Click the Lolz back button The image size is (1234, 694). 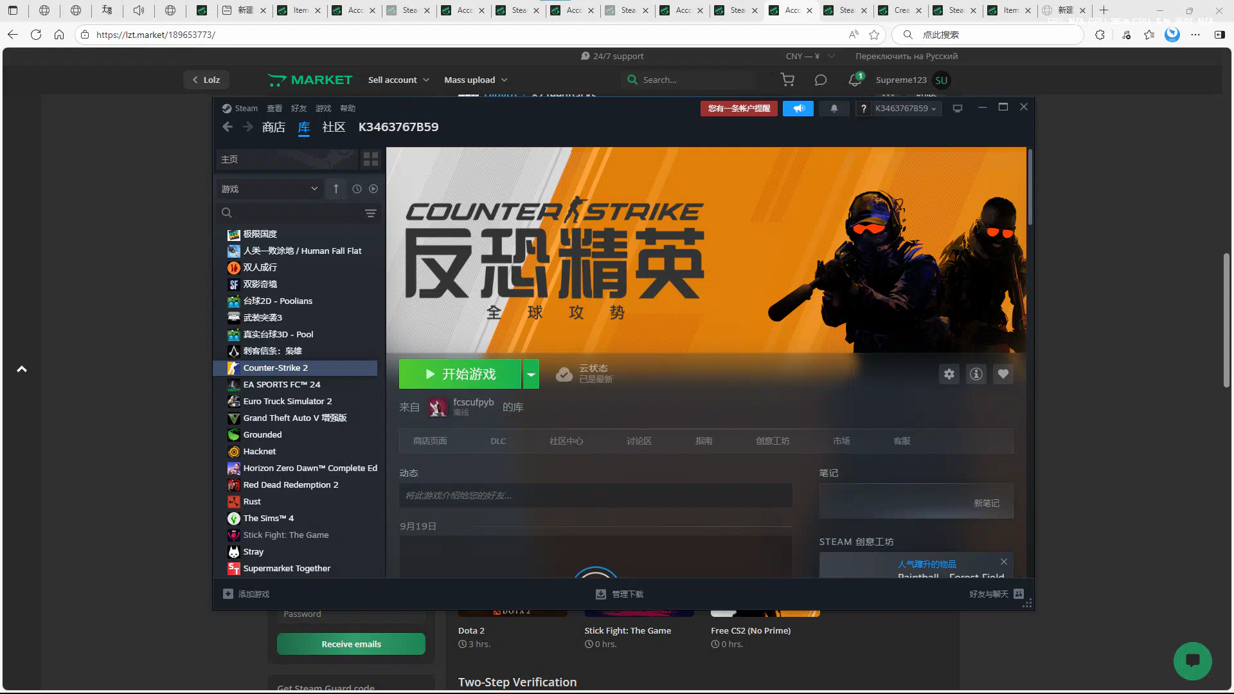click(206, 80)
